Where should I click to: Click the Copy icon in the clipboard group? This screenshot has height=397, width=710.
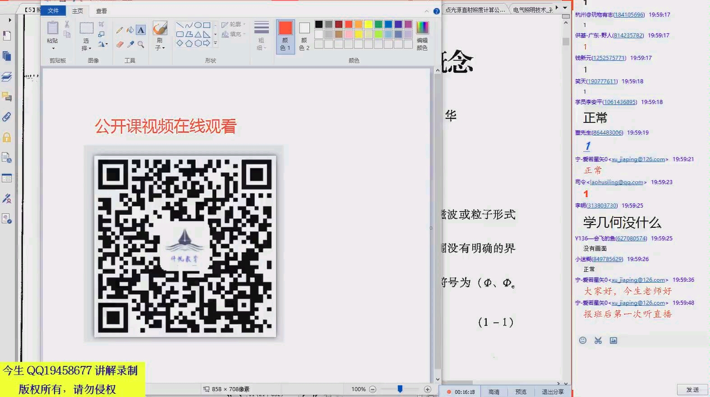[x=67, y=34]
